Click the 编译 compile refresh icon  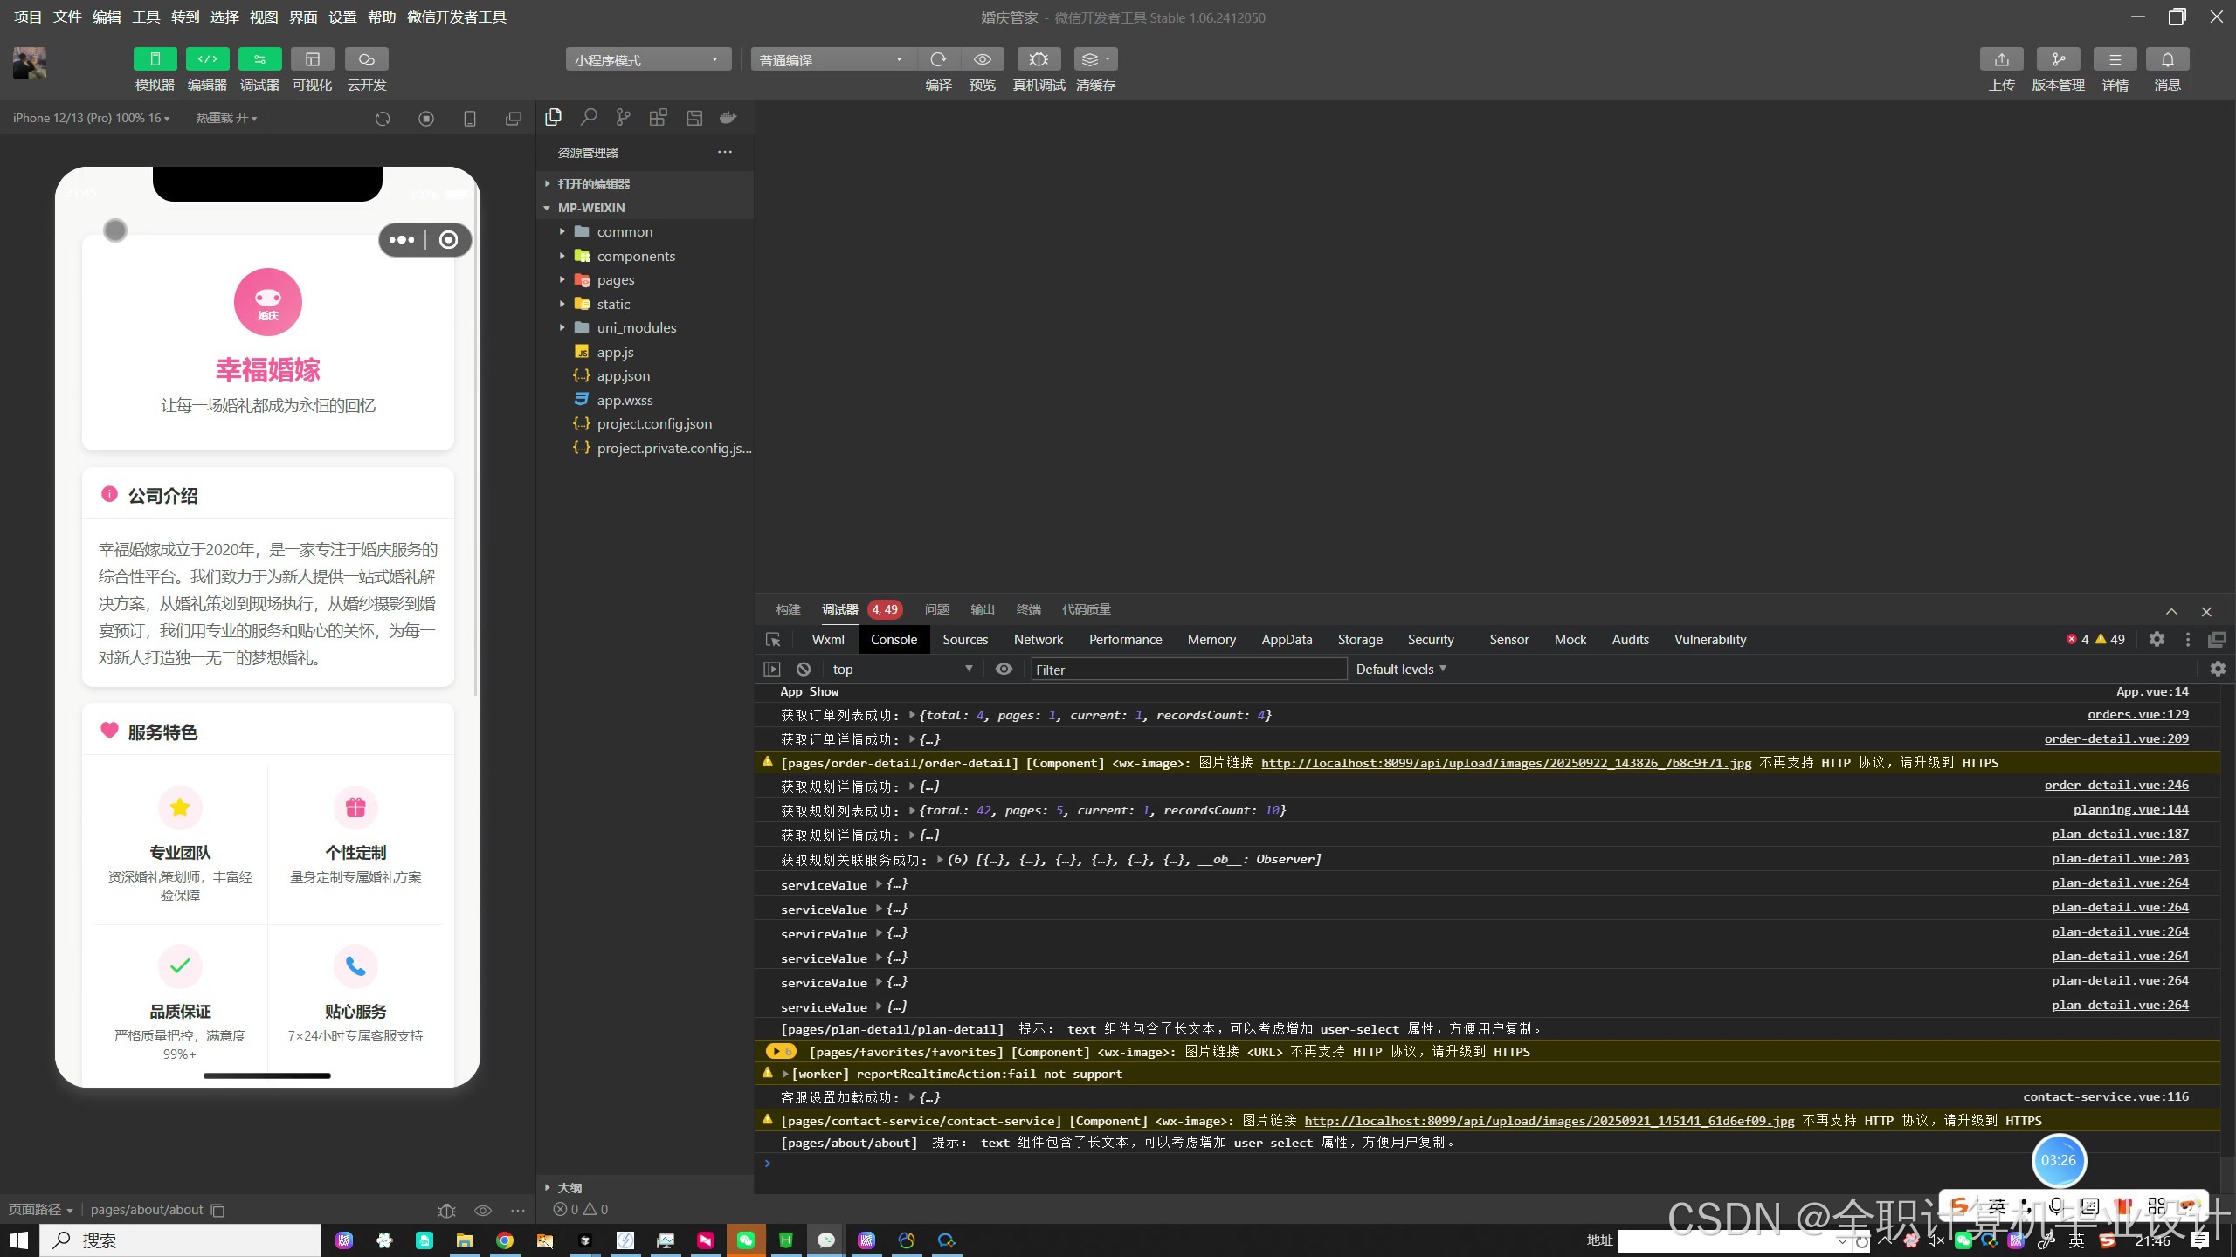pos(938,59)
